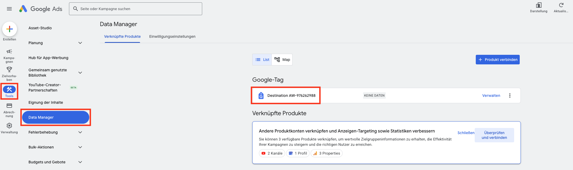Select Data Manager menu item
This screenshot has width=573, height=170.
(x=55, y=117)
